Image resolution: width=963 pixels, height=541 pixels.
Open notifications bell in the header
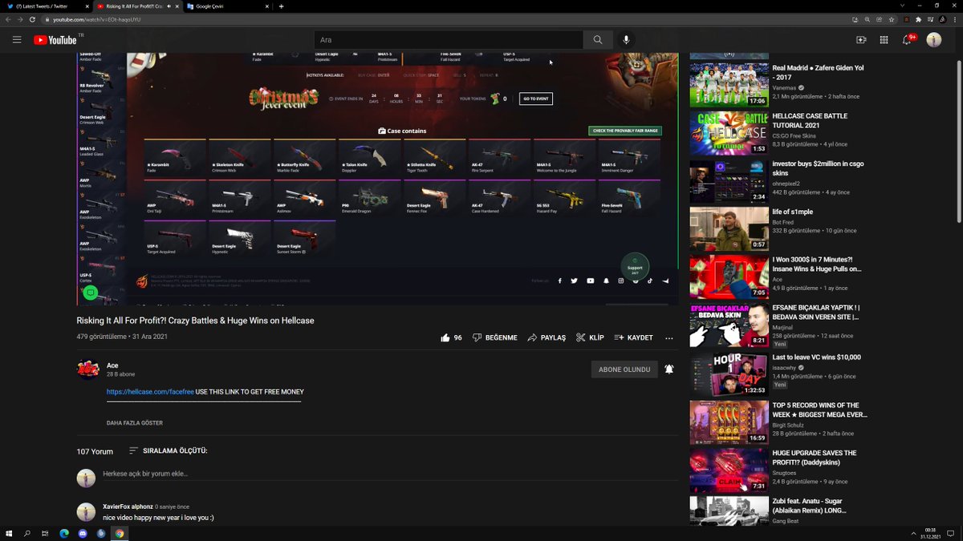(x=908, y=39)
